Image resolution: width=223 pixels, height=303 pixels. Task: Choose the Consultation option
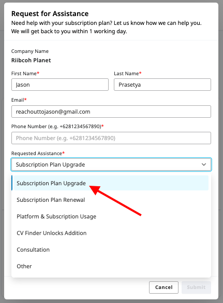pos(111,250)
